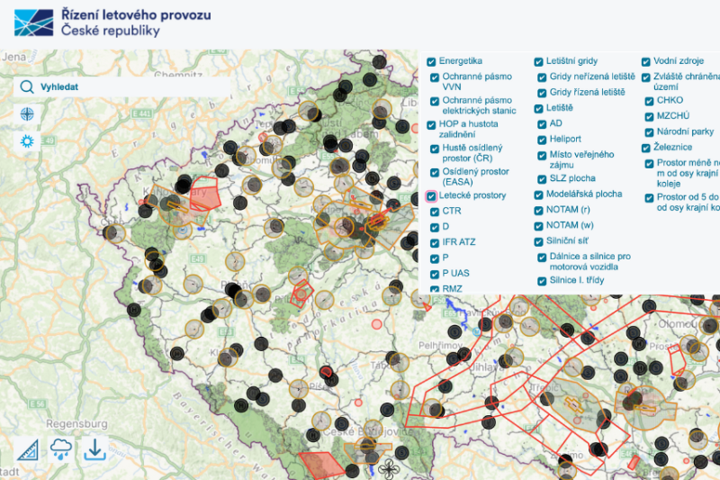
Task: Toggle Osídlený prostor (EASA) checkbox
Action: tap(435, 173)
